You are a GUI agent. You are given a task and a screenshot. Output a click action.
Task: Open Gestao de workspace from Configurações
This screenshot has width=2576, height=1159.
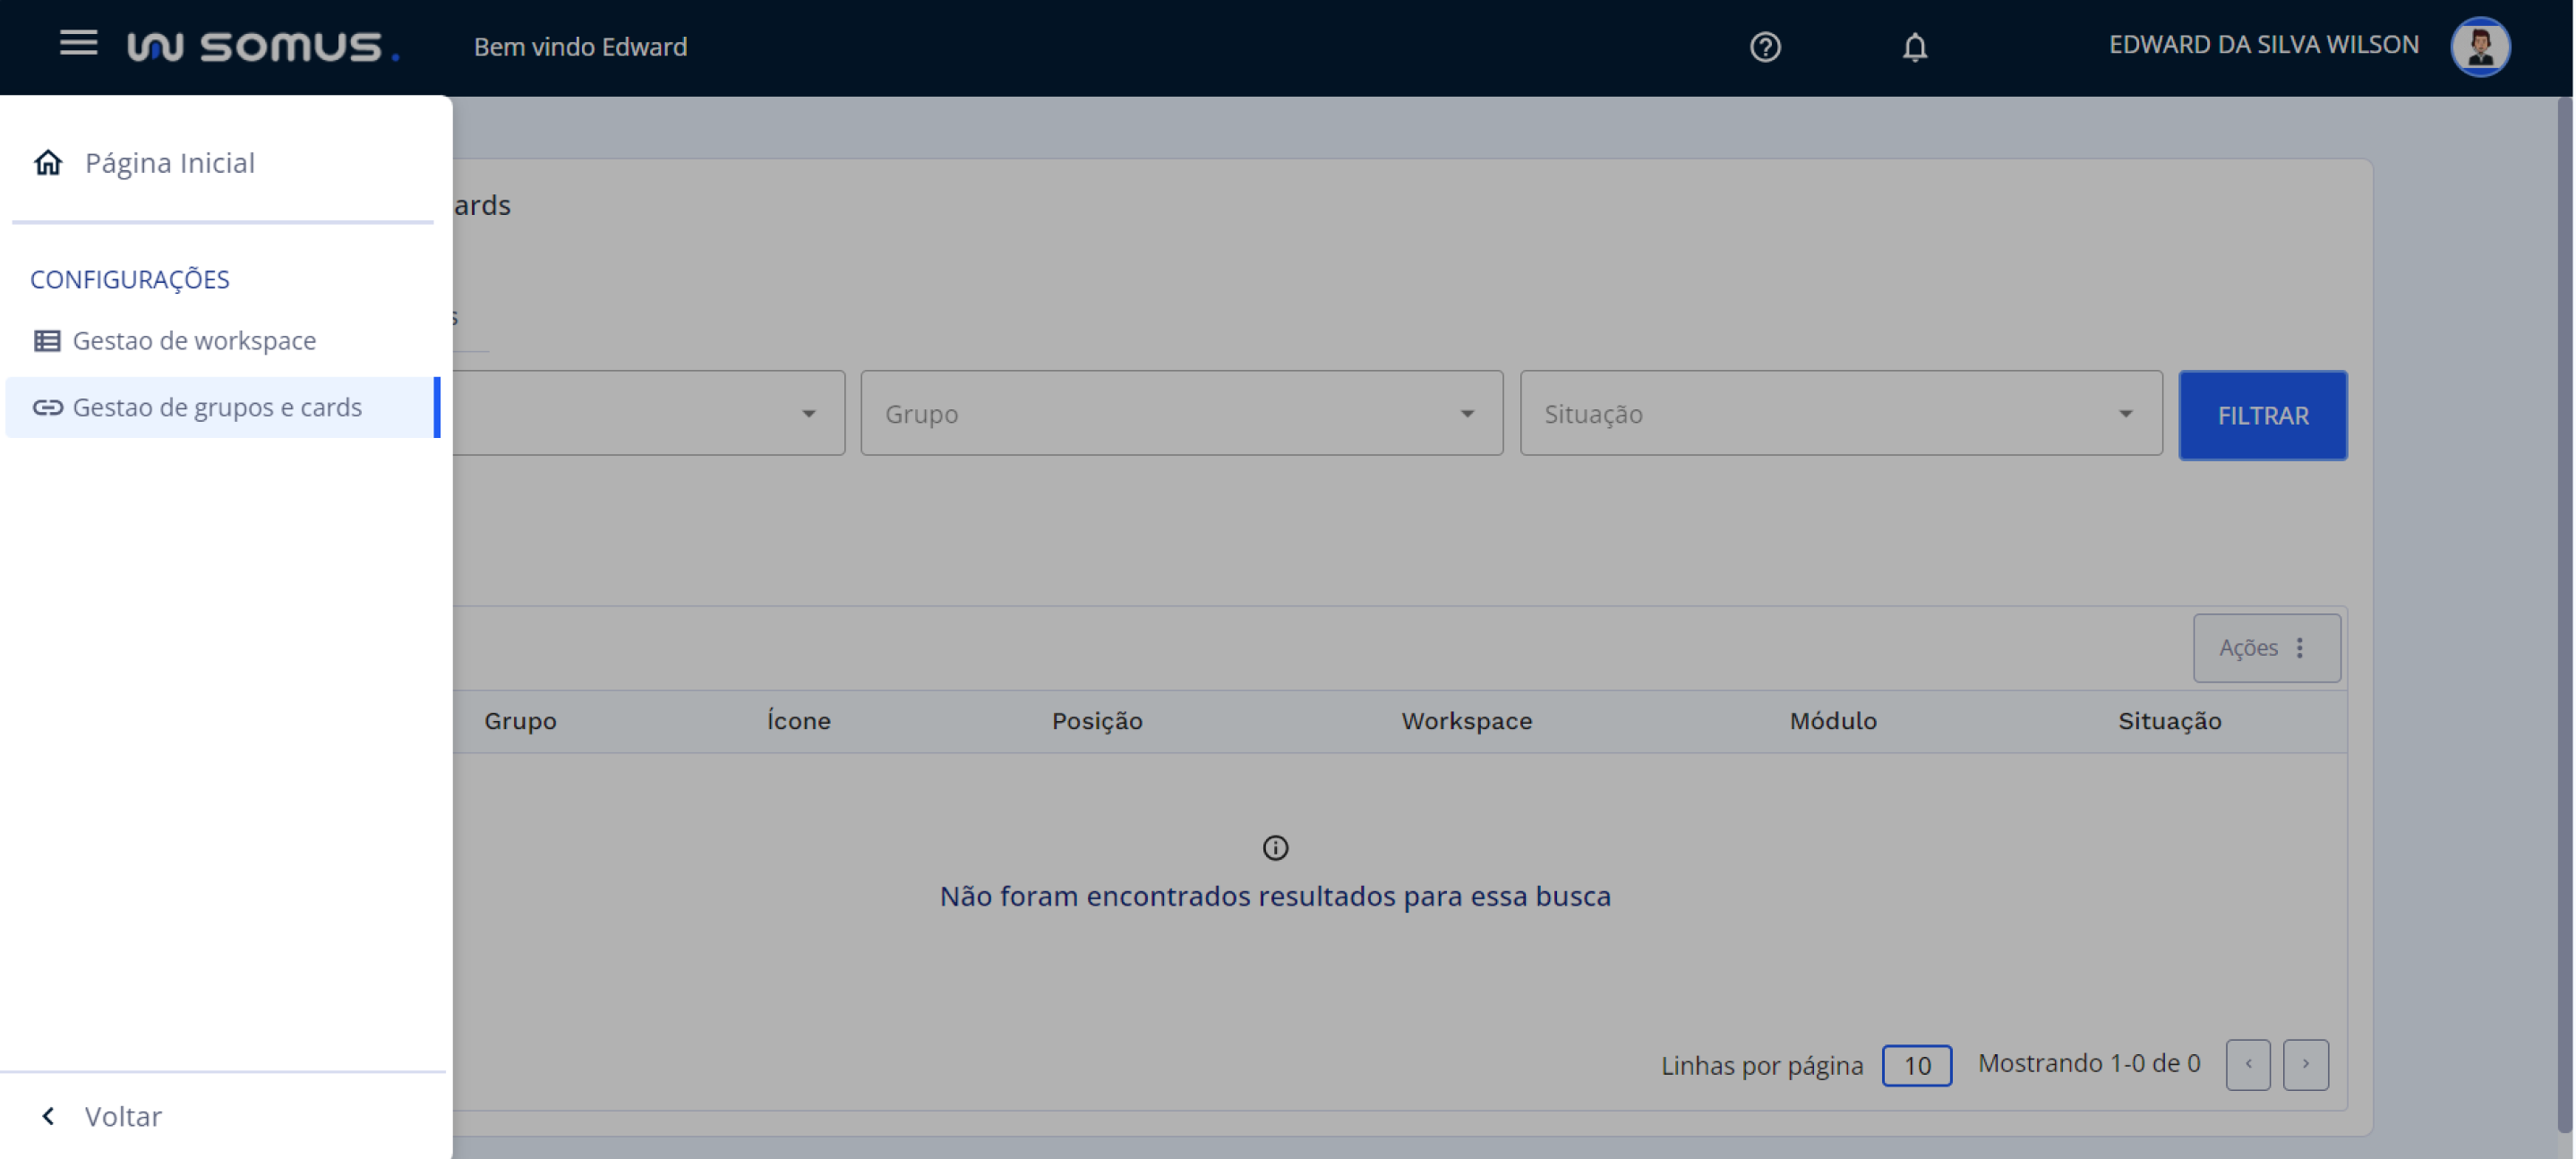[195, 340]
